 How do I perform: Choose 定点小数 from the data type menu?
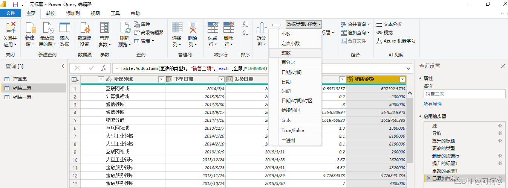point(295,43)
